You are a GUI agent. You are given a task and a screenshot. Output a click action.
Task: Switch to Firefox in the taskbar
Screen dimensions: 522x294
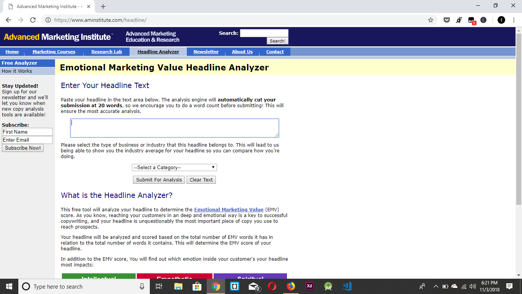coord(291,286)
